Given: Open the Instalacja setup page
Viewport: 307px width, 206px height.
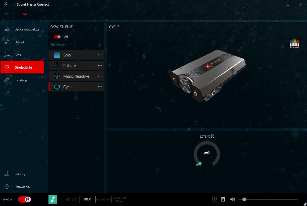Looking at the screenshot, I should point(22,80).
